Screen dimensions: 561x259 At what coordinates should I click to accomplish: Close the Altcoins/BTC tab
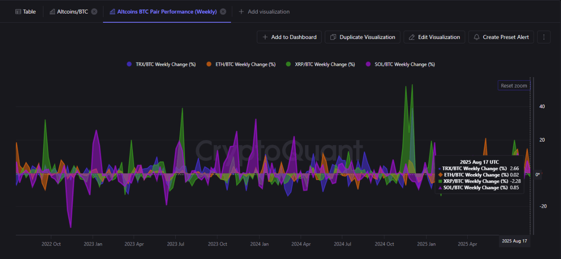tap(94, 12)
